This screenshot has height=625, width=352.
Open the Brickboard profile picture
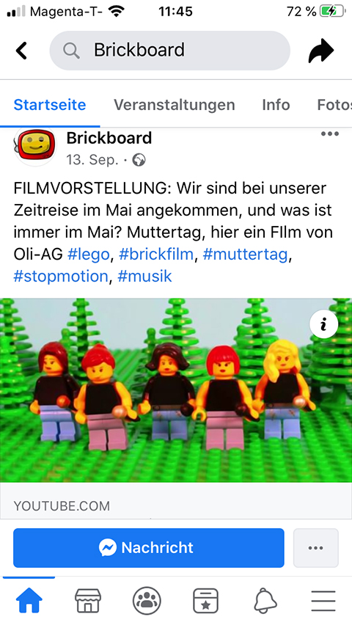pos(35,146)
